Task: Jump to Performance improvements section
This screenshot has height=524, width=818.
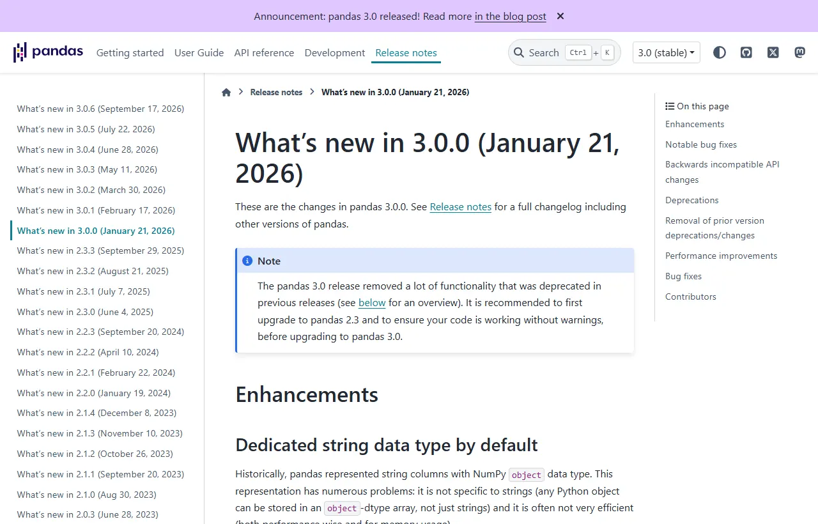Action: [722, 256]
